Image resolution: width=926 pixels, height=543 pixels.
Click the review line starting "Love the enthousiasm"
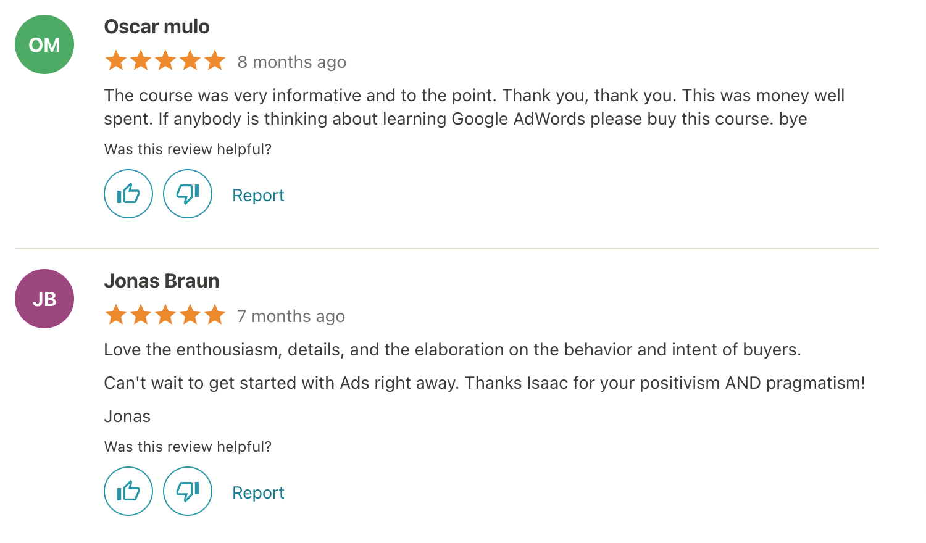pyautogui.click(x=452, y=350)
